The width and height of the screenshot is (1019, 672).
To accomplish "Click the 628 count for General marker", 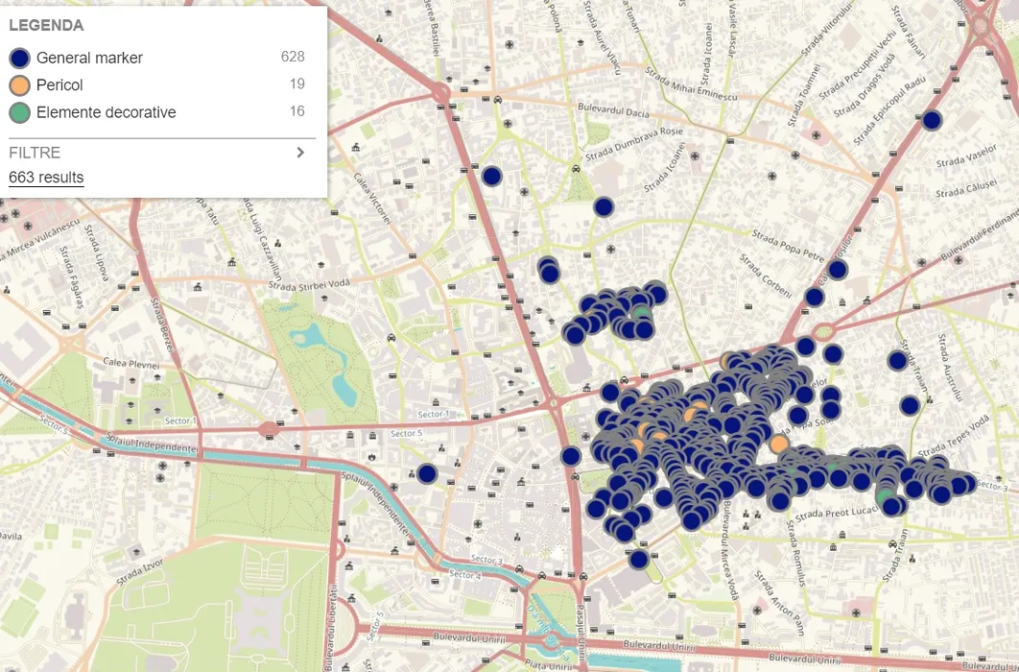I will (x=293, y=58).
